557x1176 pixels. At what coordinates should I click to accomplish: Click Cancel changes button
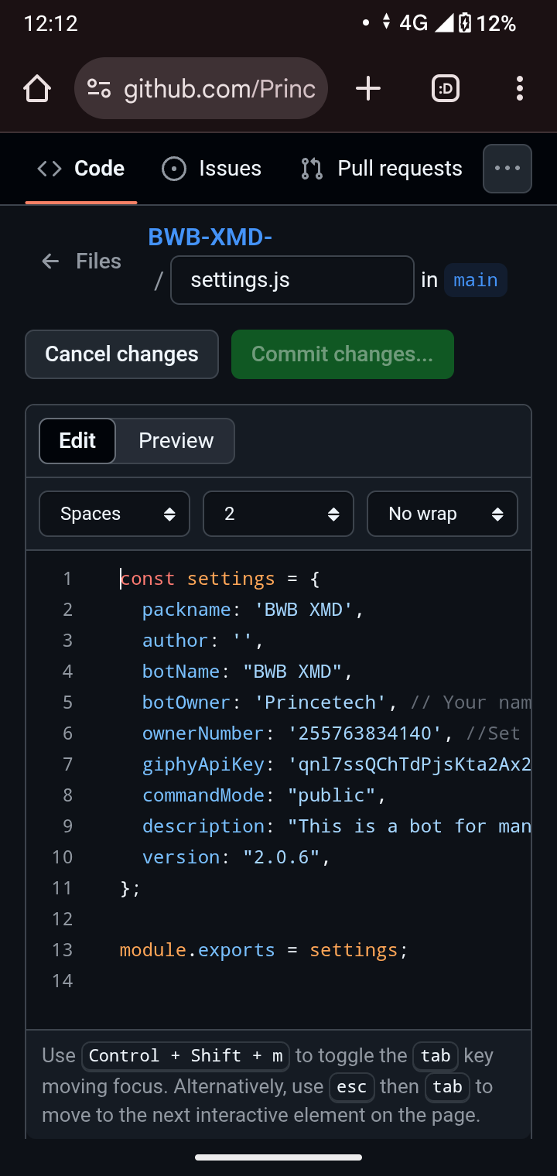[x=121, y=354]
